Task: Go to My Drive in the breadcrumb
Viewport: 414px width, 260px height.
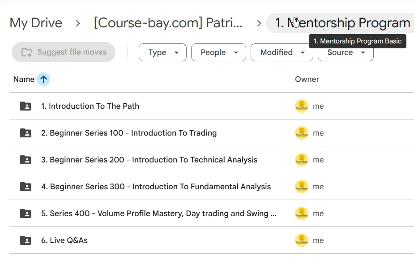Action: [36, 23]
